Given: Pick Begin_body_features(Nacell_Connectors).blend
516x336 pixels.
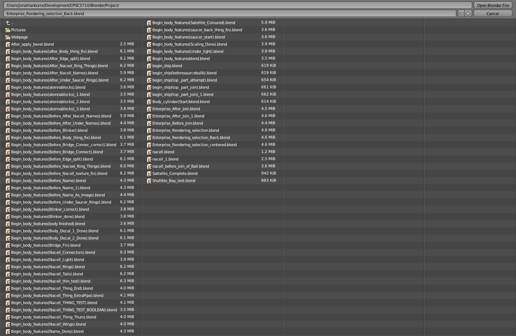Looking at the screenshot, I should tap(53, 252).
